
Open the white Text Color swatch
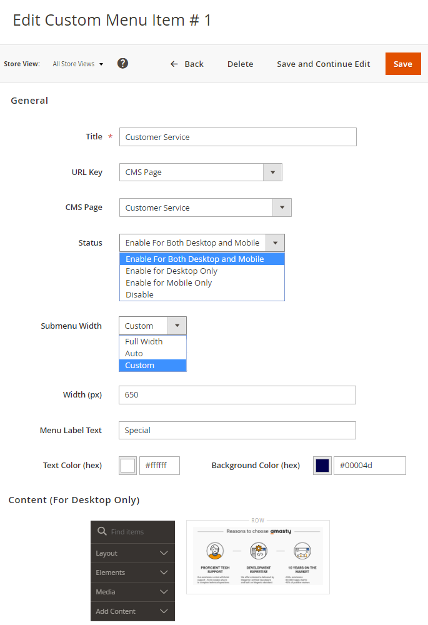(x=128, y=466)
